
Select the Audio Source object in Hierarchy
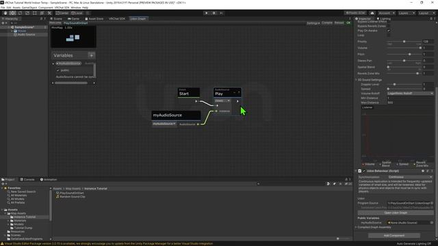tap(26, 35)
